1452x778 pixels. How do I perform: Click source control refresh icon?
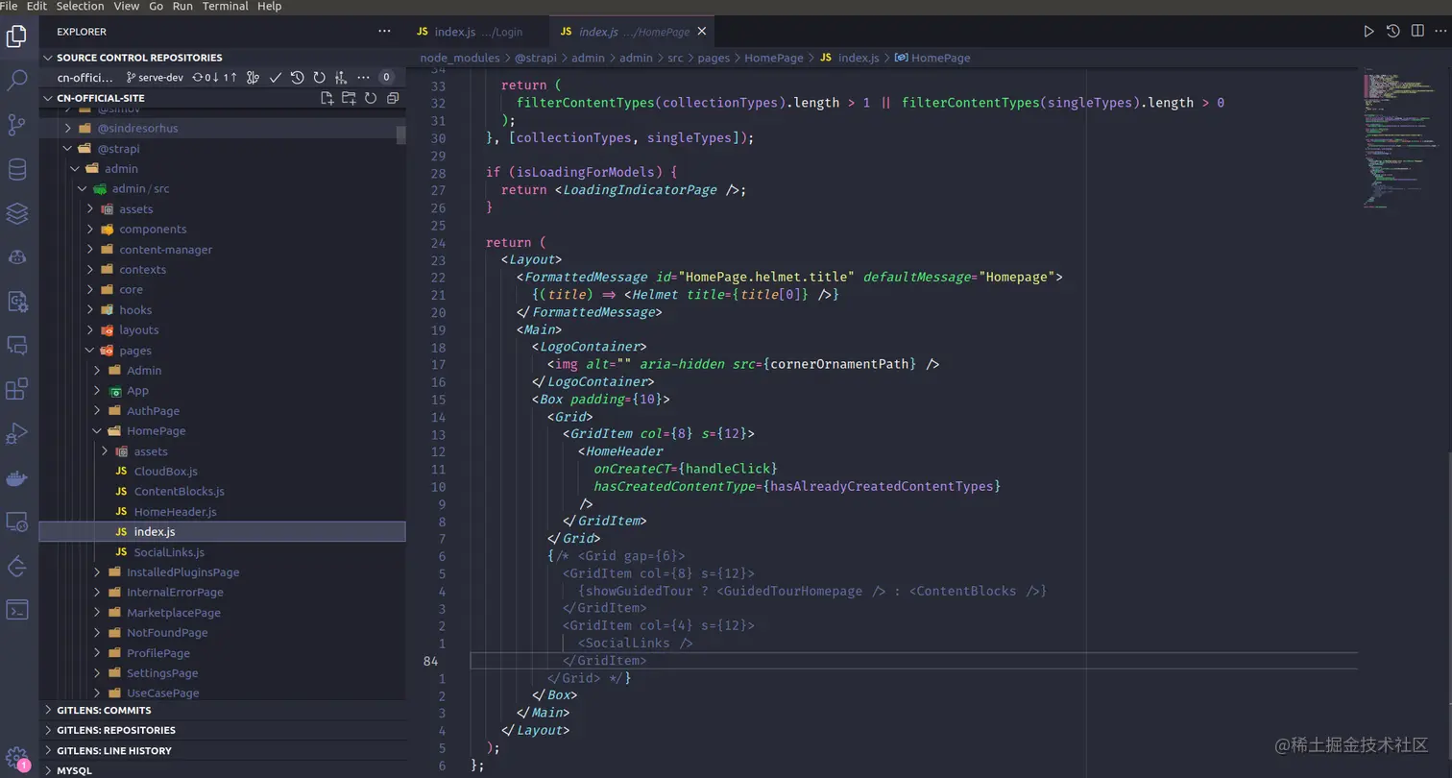point(319,77)
